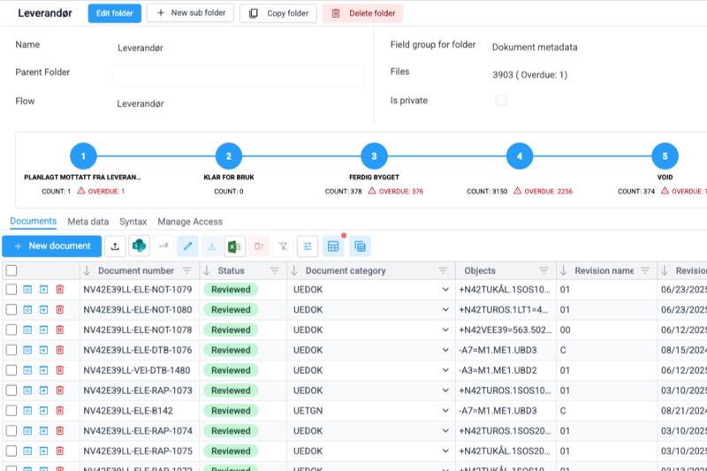The height and width of the screenshot is (471, 707).
Task: Check the row for NV42E39LL-ELE-NOT-1078
Action: tap(11, 330)
